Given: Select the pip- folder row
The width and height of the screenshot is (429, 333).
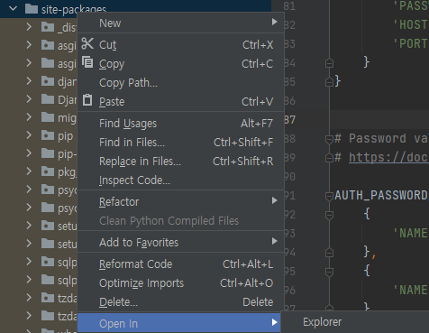Looking at the screenshot, I should pyautogui.click(x=39, y=153).
